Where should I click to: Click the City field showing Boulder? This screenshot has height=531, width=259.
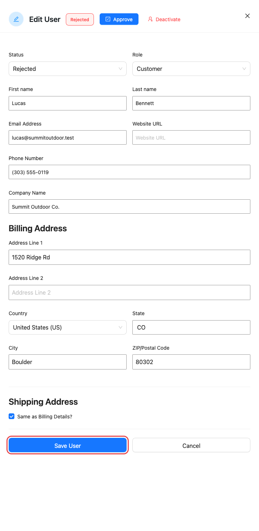[x=68, y=362]
